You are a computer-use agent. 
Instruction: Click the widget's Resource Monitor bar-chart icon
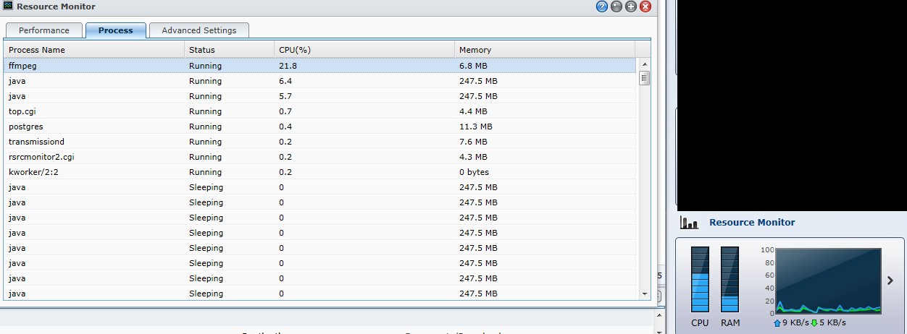[x=689, y=223]
